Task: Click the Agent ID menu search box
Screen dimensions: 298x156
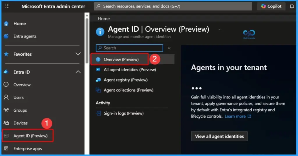Action: click(x=130, y=48)
